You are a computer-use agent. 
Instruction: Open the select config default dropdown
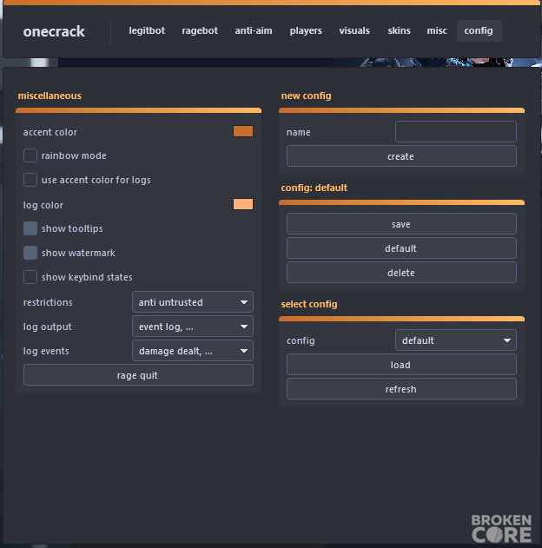coord(456,340)
